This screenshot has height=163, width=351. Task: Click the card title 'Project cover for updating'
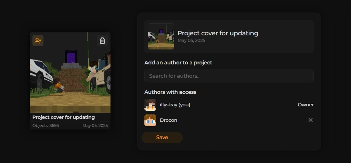point(64,117)
